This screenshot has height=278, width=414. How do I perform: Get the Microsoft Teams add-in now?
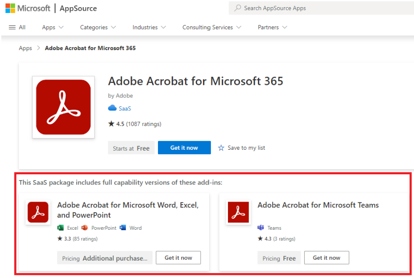[327, 257]
